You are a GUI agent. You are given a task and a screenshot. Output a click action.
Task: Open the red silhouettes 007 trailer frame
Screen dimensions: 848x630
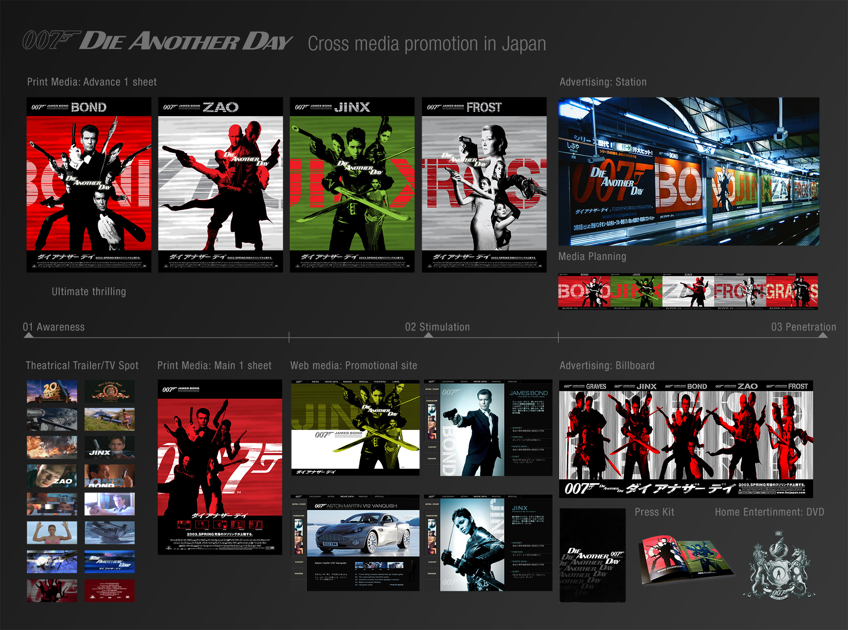(x=52, y=591)
